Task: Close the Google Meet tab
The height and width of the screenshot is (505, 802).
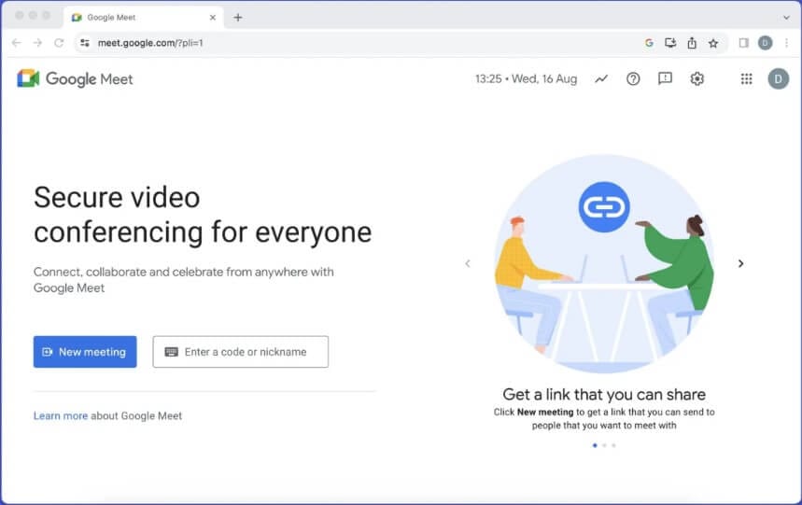Action: [213, 18]
